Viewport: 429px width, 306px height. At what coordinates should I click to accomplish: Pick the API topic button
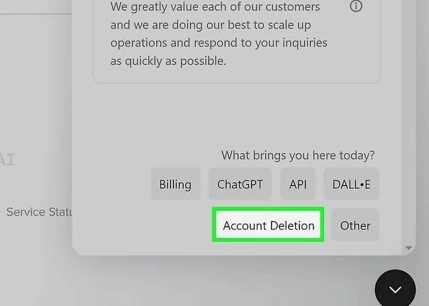298,184
